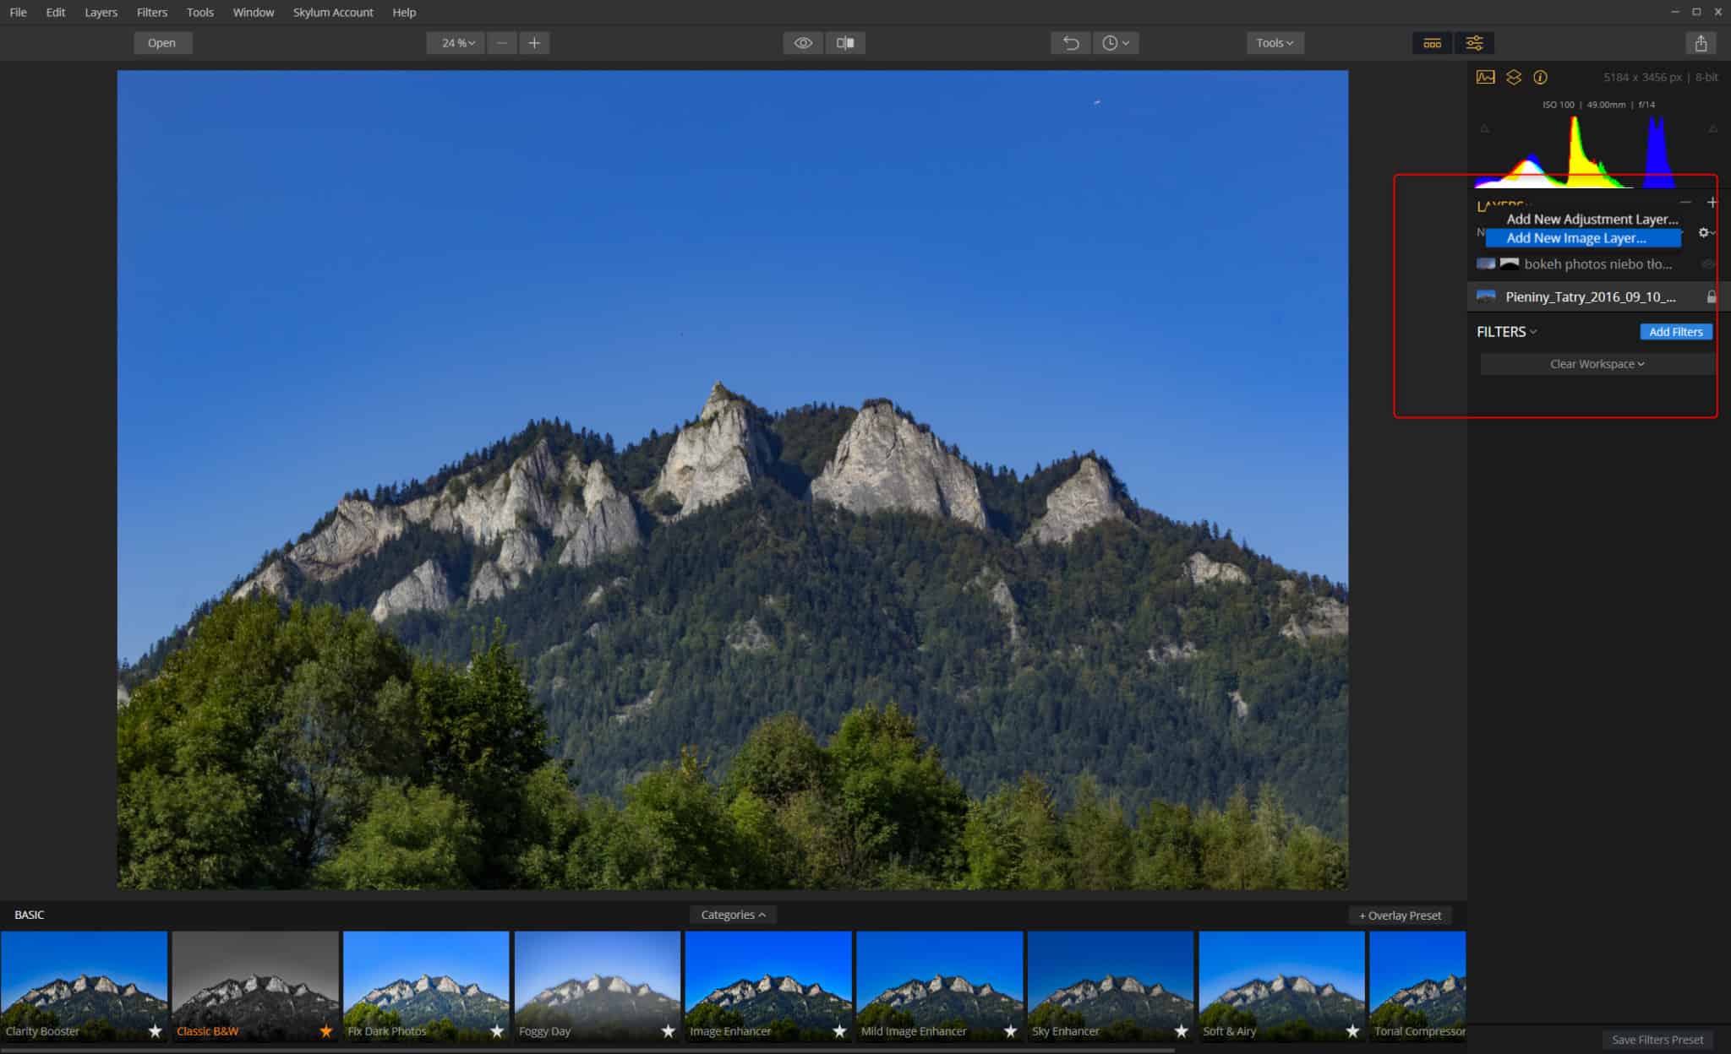The height and width of the screenshot is (1054, 1731).
Task: Open the Filters menu in the menu bar
Action: click(152, 12)
